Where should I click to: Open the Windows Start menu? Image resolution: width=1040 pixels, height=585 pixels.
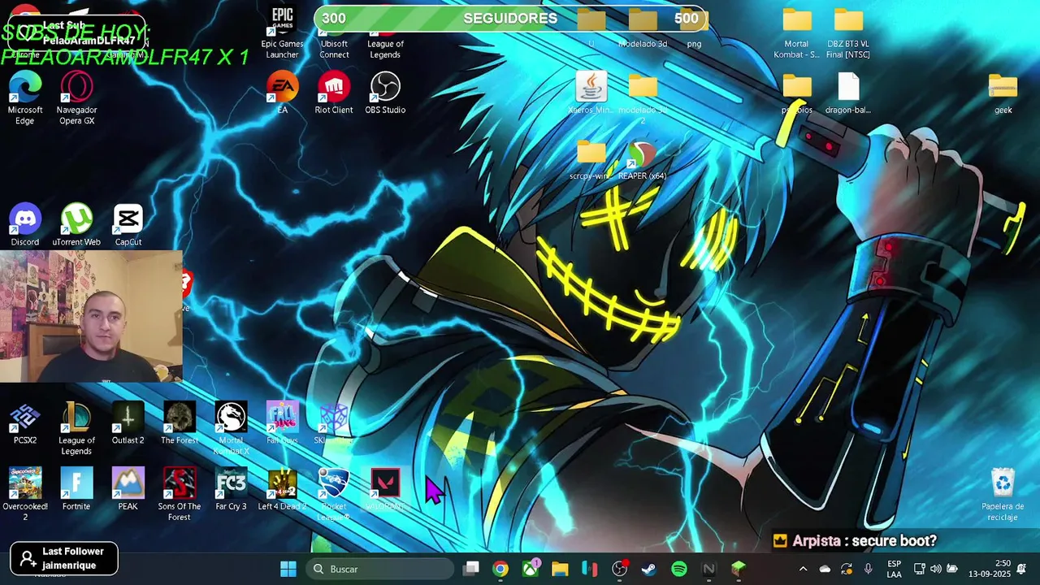(x=288, y=569)
